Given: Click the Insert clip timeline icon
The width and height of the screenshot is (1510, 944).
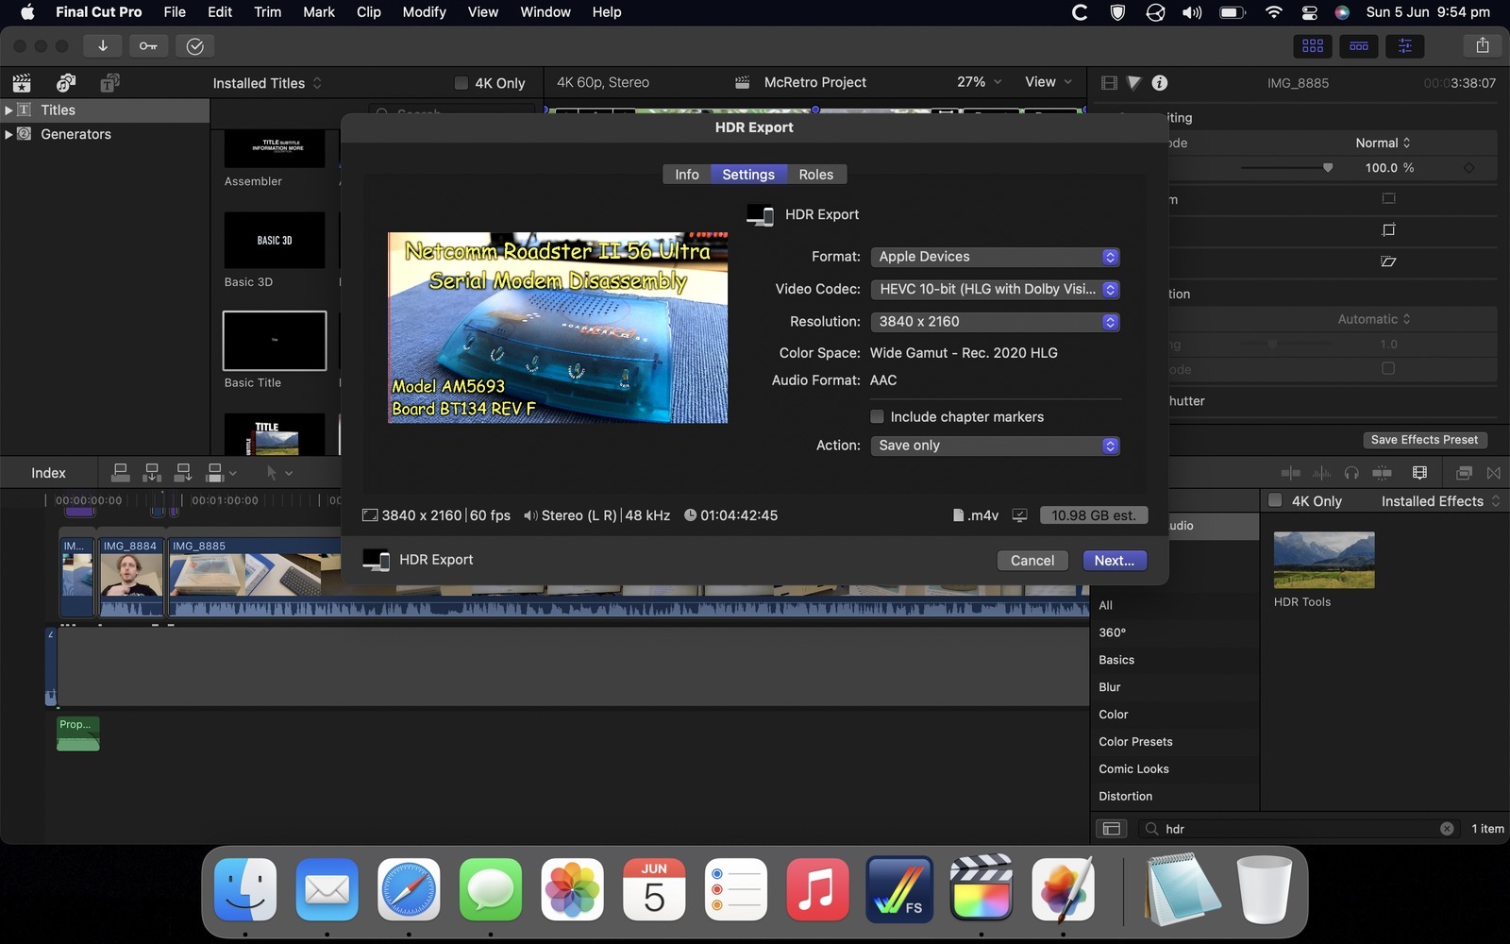Looking at the screenshot, I should 152,472.
